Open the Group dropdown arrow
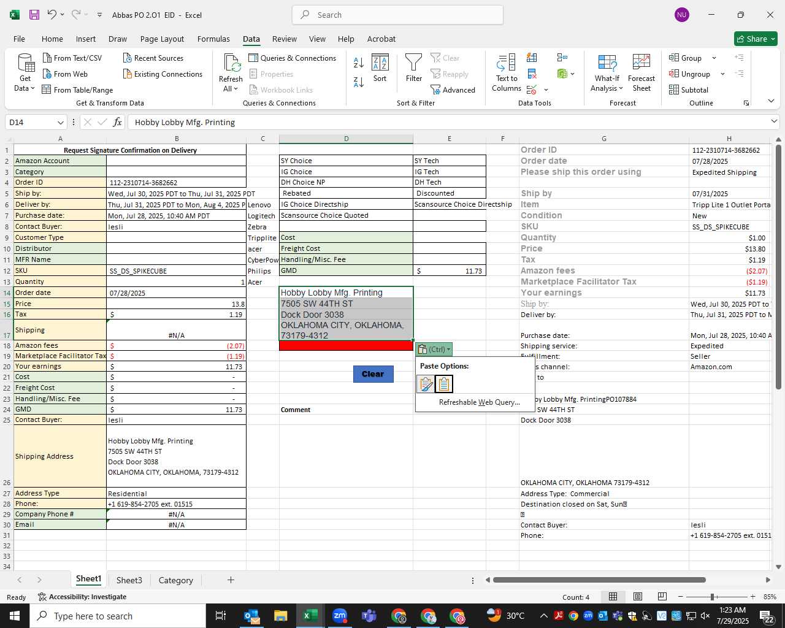 (x=714, y=58)
